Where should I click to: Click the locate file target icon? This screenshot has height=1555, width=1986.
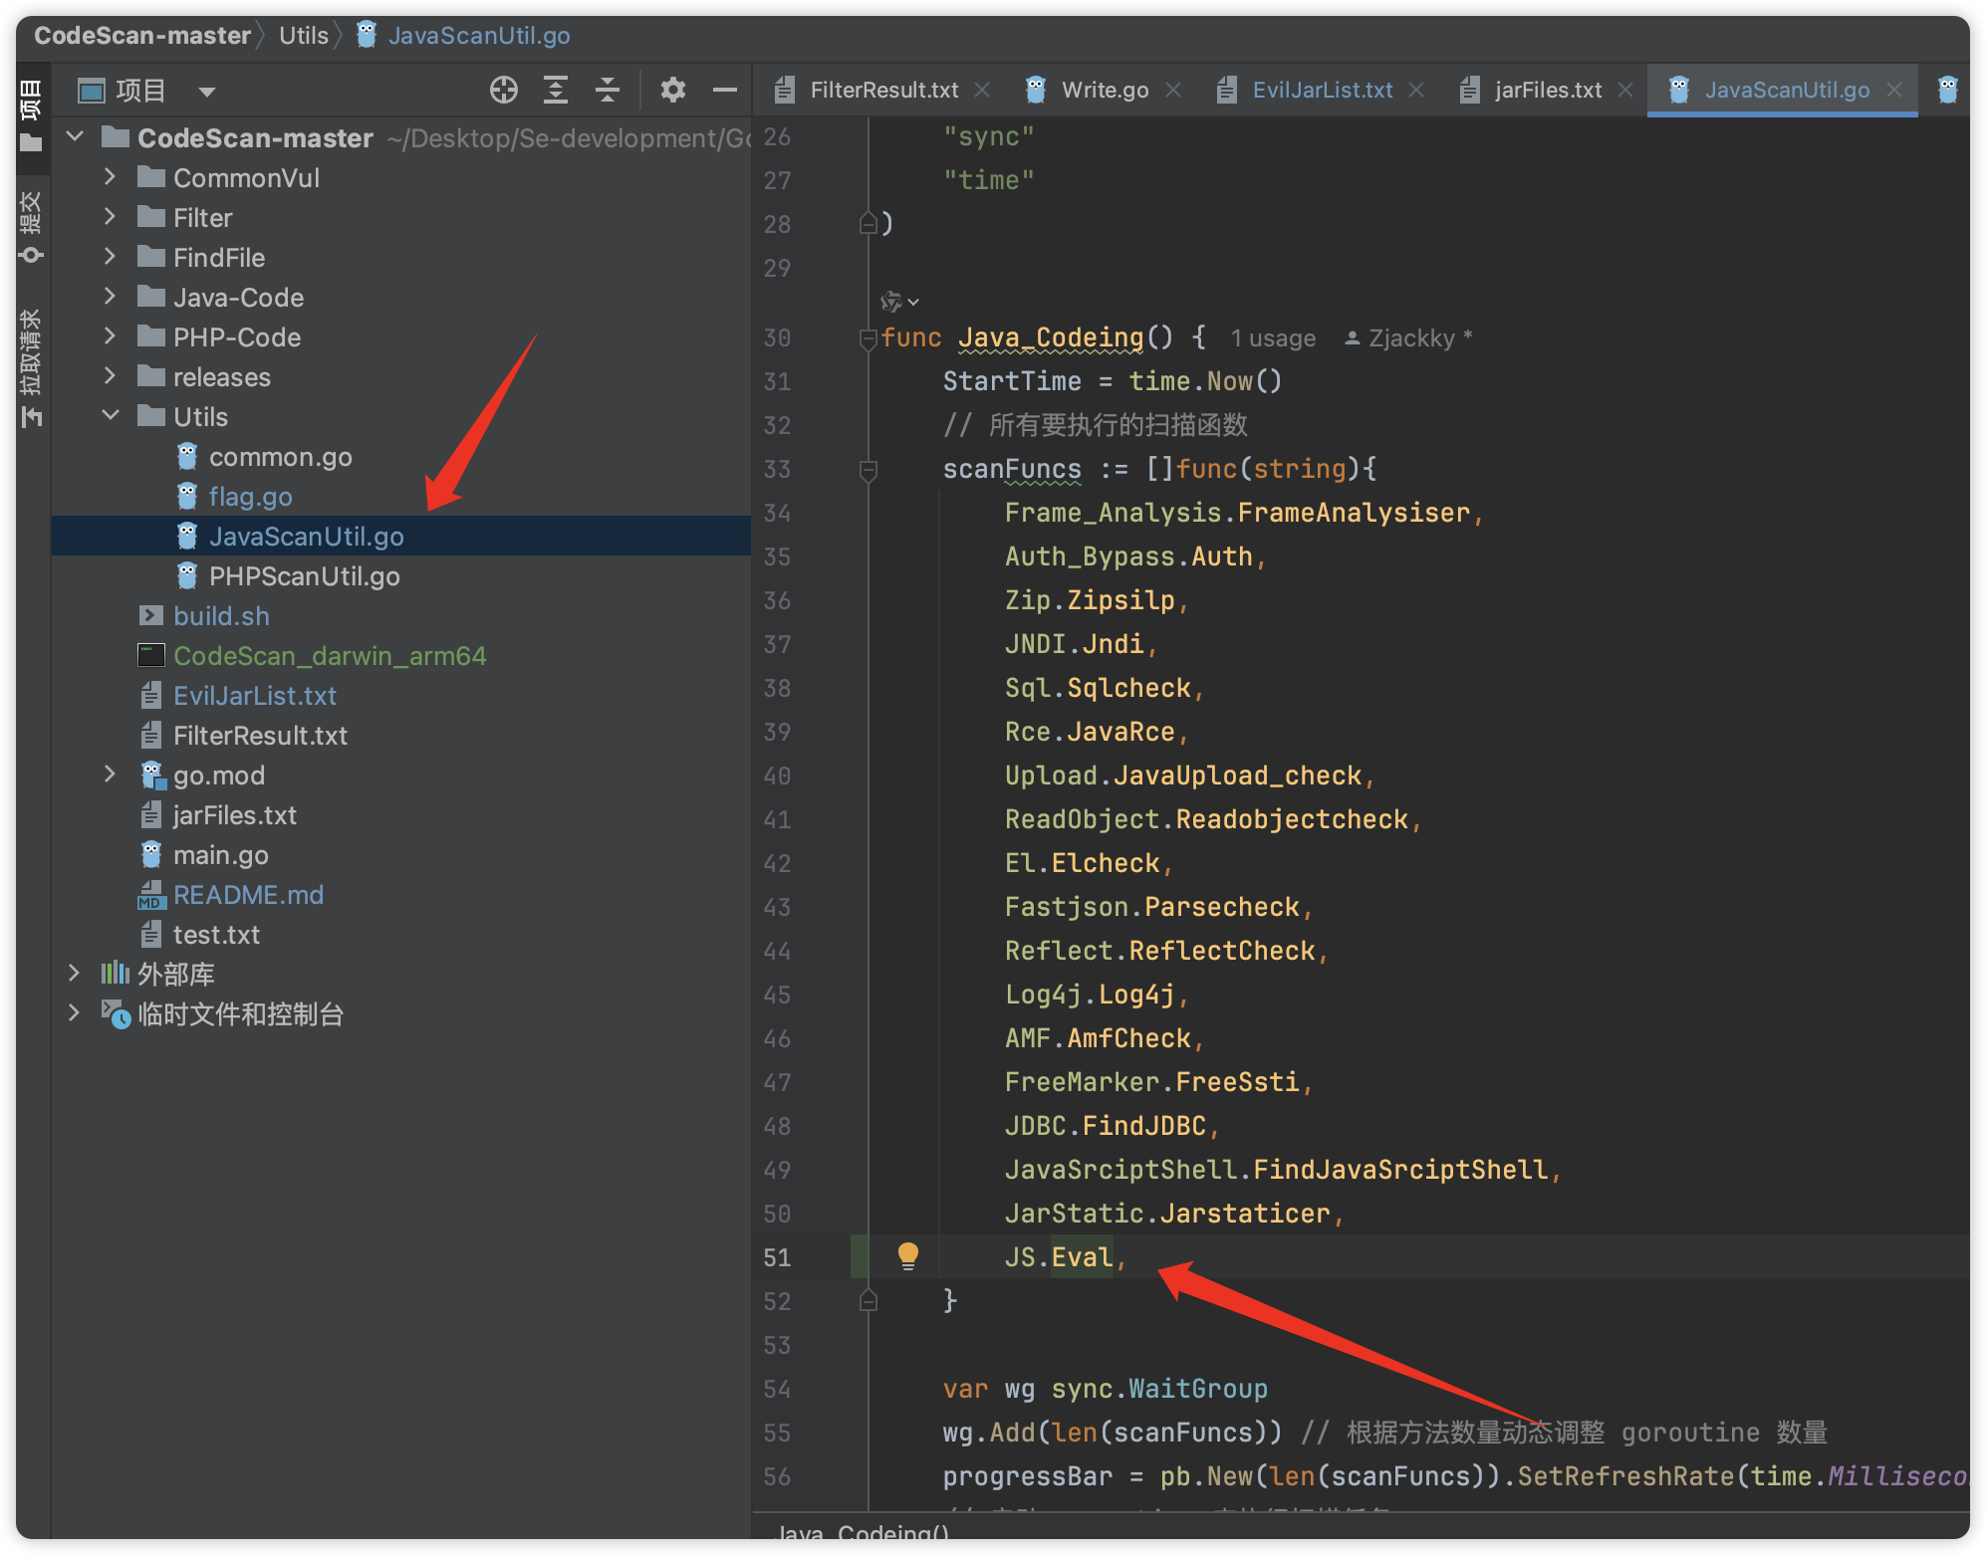click(x=504, y=91)
